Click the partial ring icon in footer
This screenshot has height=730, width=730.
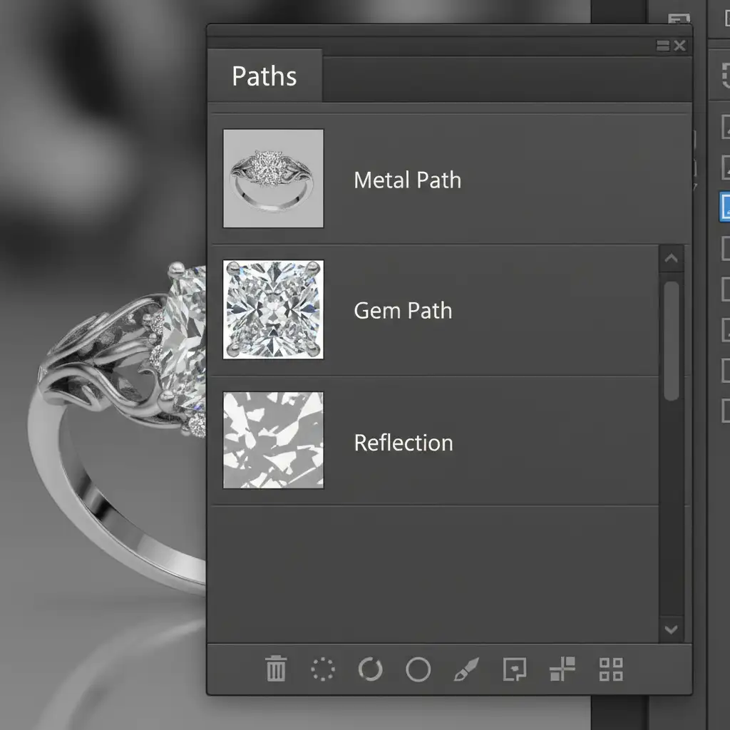[370, 669]
